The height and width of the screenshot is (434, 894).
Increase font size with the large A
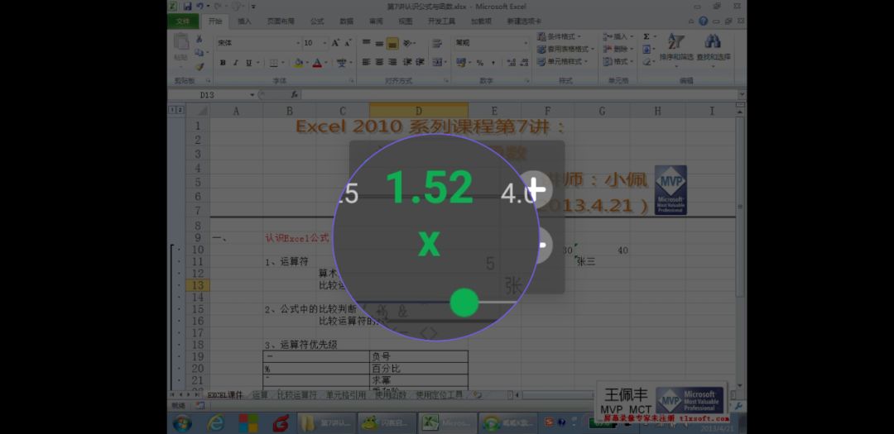335,43
